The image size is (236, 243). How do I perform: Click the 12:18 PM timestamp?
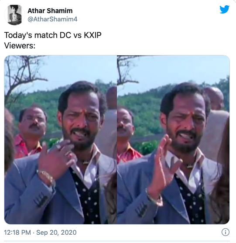17,233
